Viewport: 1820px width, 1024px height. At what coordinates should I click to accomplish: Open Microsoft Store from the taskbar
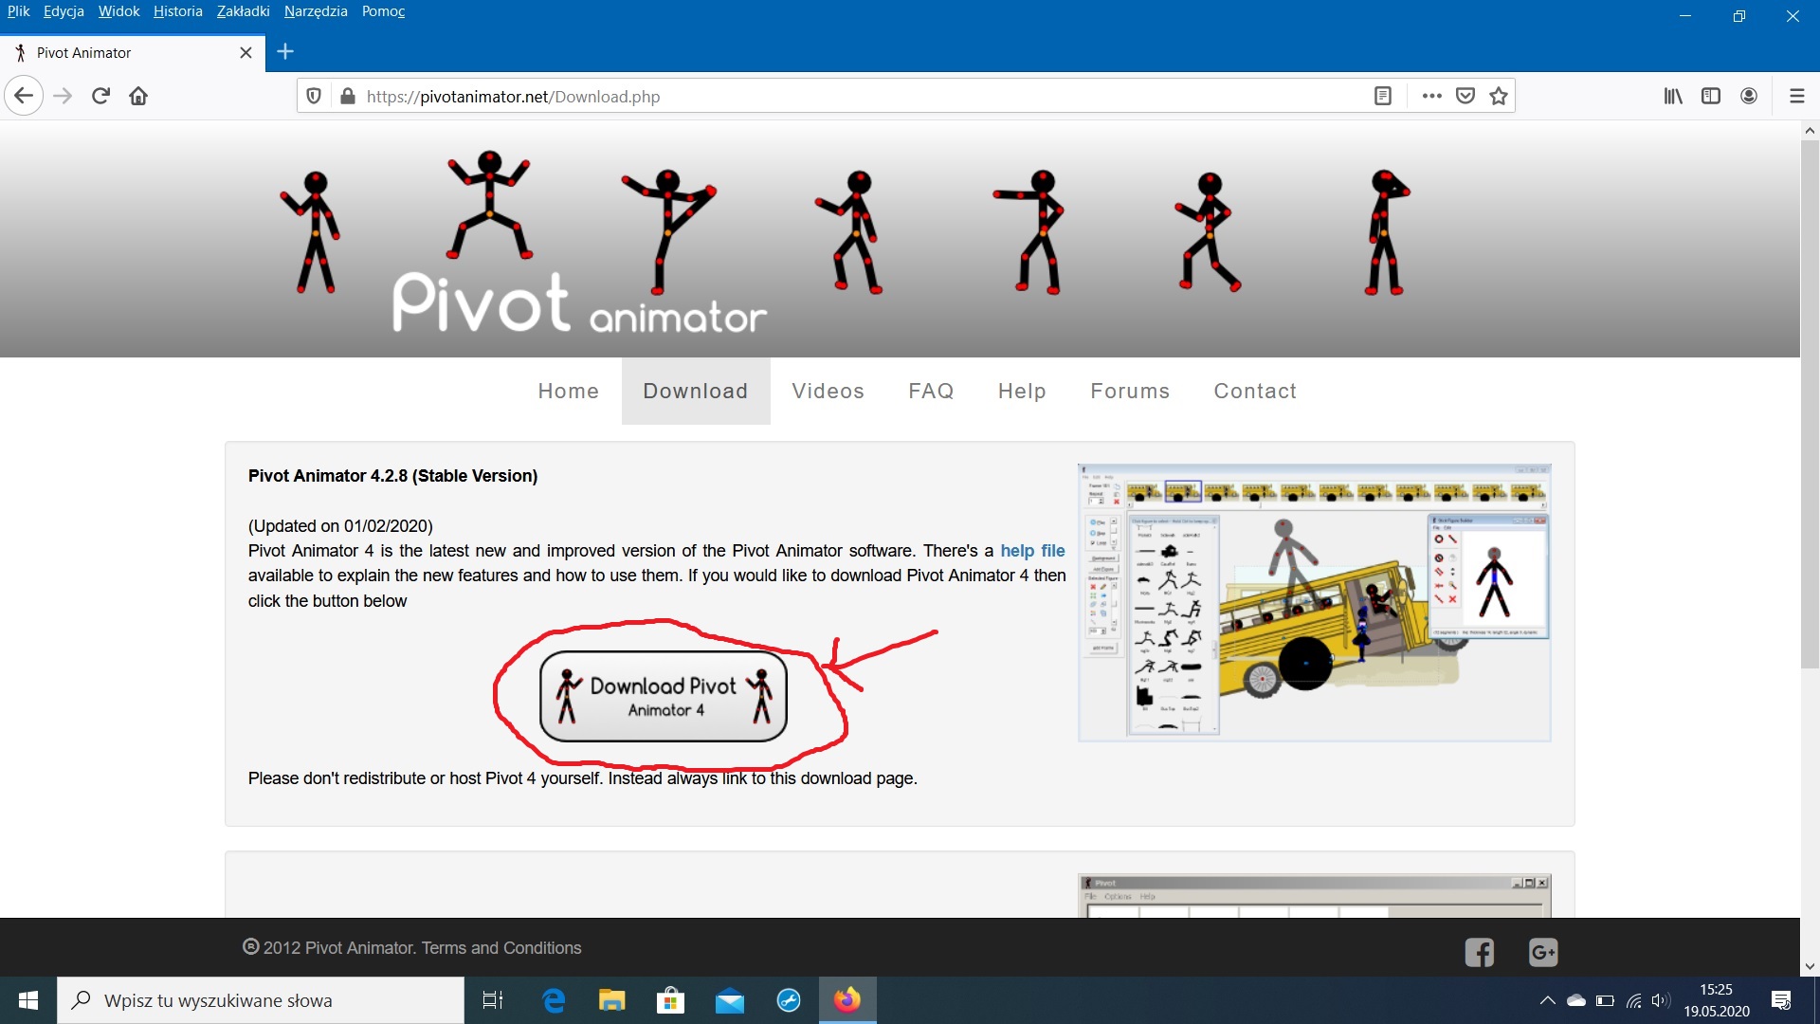click(670, 1000)
